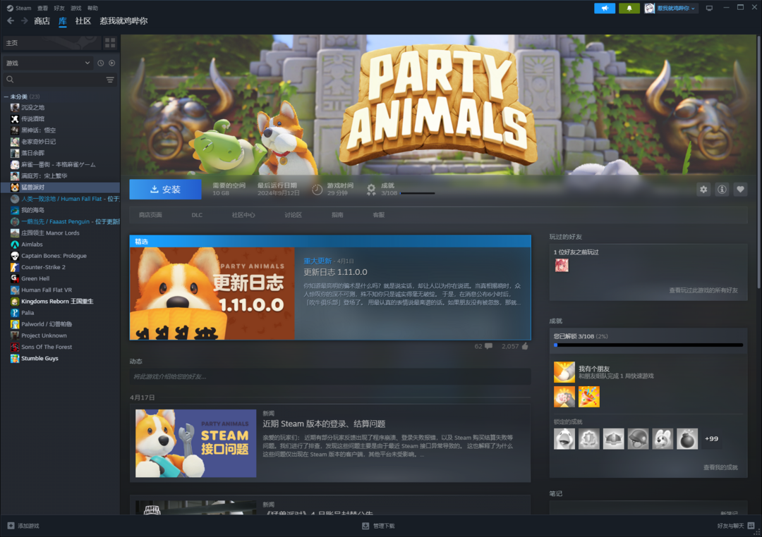
Task: Toggle sort by recent clock icon
Action: click(x=101, y=63)
